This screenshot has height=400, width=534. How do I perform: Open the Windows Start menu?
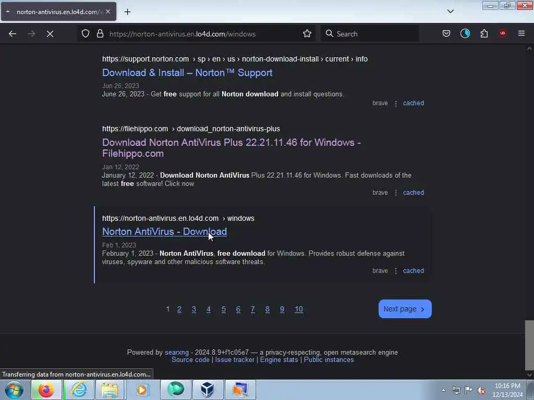pyautogui.click(x=14, y=390)
